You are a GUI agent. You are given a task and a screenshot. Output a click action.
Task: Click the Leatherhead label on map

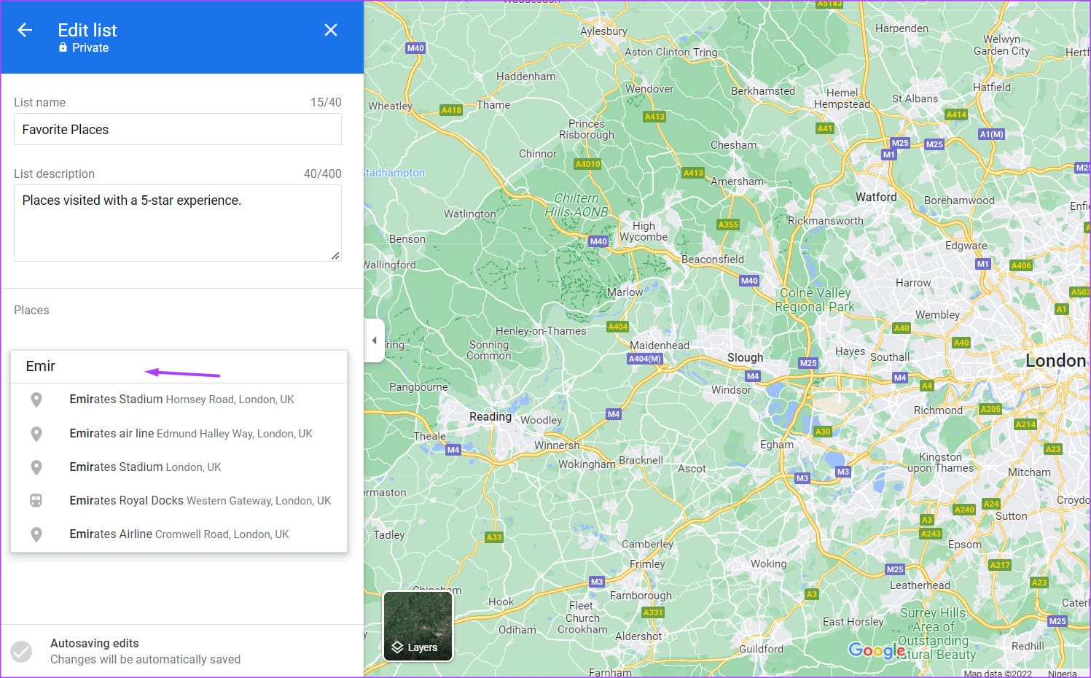(920, 585)
